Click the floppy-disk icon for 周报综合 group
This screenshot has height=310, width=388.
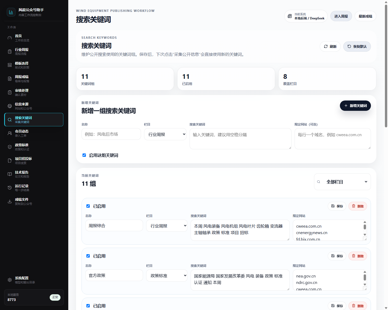coord(333,206)
